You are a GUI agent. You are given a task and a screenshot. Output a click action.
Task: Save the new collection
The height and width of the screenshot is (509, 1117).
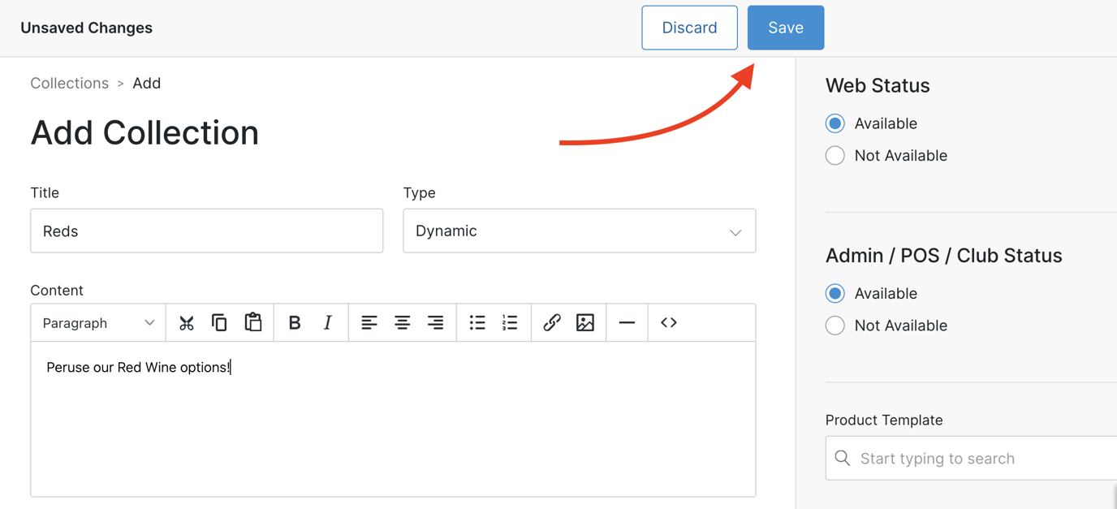click(785, 27)
